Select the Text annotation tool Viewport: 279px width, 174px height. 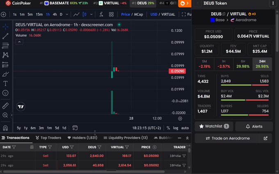pos(5,84)
